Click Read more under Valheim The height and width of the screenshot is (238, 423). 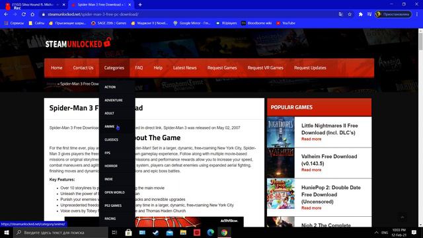click(x=311, y=170)
